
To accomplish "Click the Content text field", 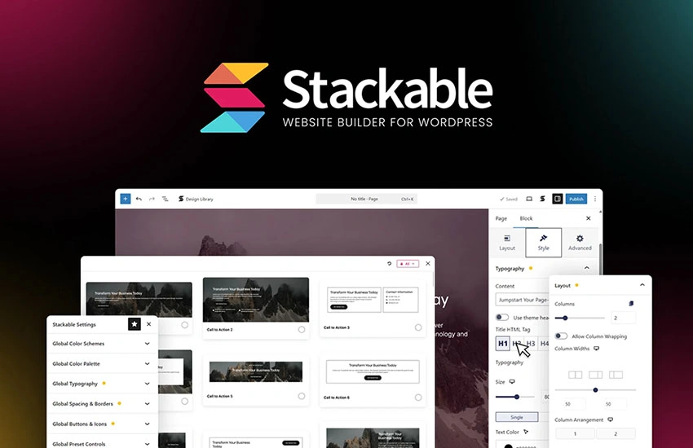I will tap(522, 300).
